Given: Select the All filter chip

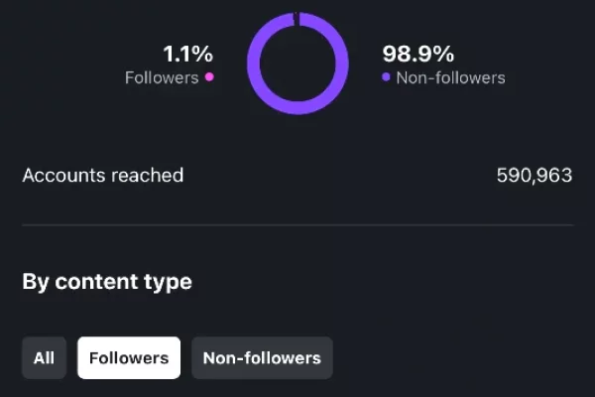Looking at the screenshot, I should (x=44, y=358).
